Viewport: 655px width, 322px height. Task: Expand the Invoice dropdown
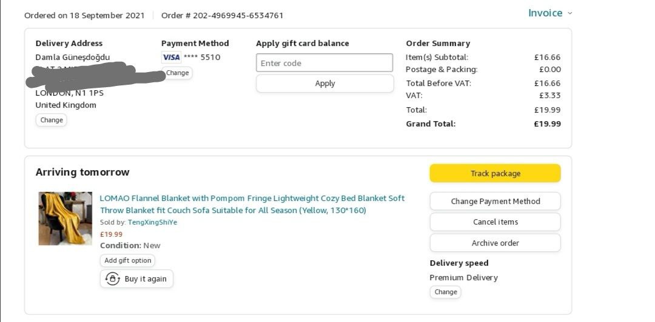point(549,13)
